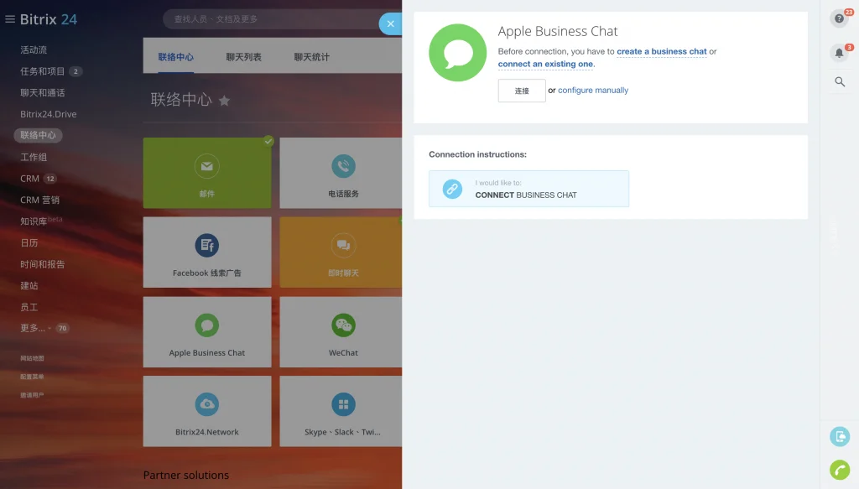Switch to the 聊天统计 tab
The image size is (859, 489).
tap(312, 57)
